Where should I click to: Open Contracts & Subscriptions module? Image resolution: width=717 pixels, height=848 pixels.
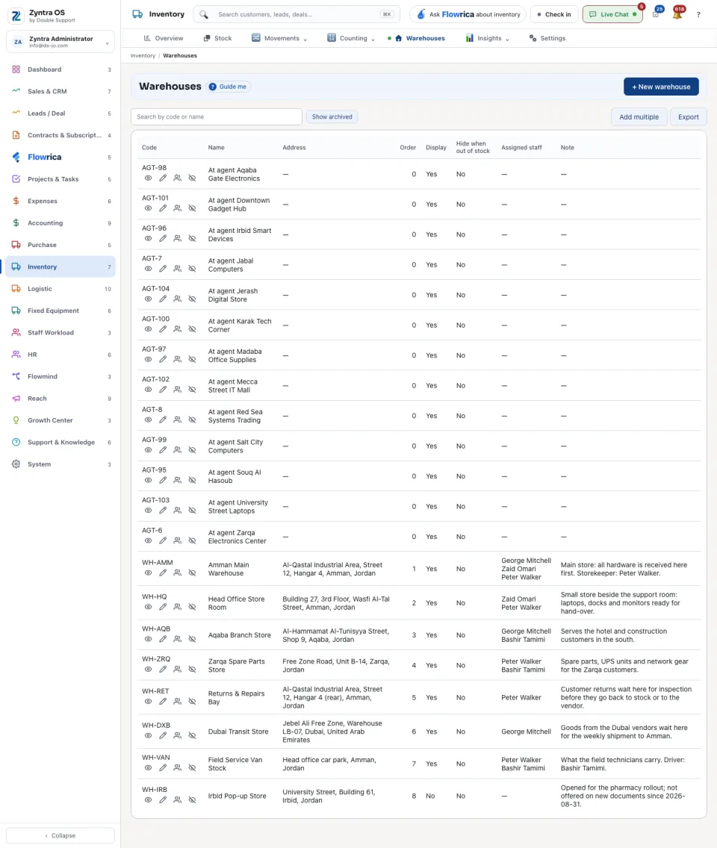pos(60,135)
